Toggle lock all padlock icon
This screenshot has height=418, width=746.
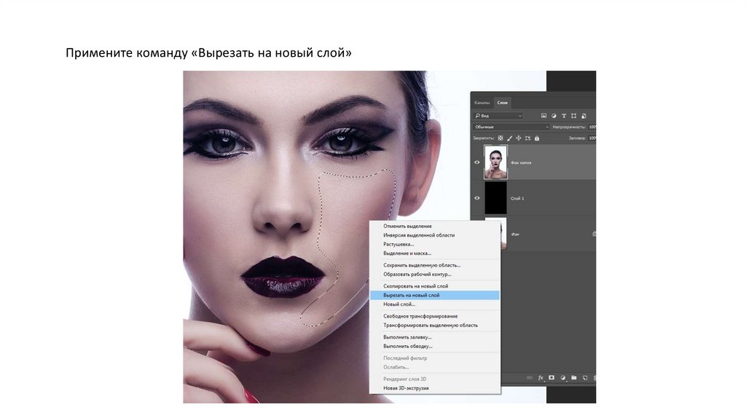point(537,138)
